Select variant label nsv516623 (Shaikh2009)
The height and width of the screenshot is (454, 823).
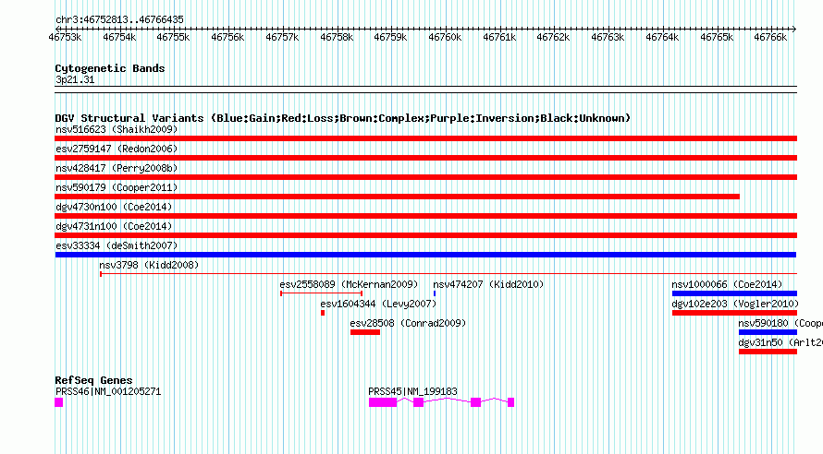point(117,129)
